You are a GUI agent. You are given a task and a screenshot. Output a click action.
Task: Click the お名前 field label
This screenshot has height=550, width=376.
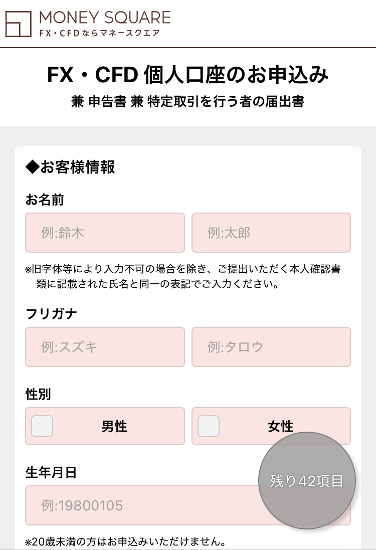click(x=45, y=200)
